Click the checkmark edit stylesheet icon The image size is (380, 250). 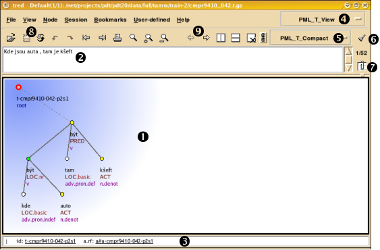362,38
